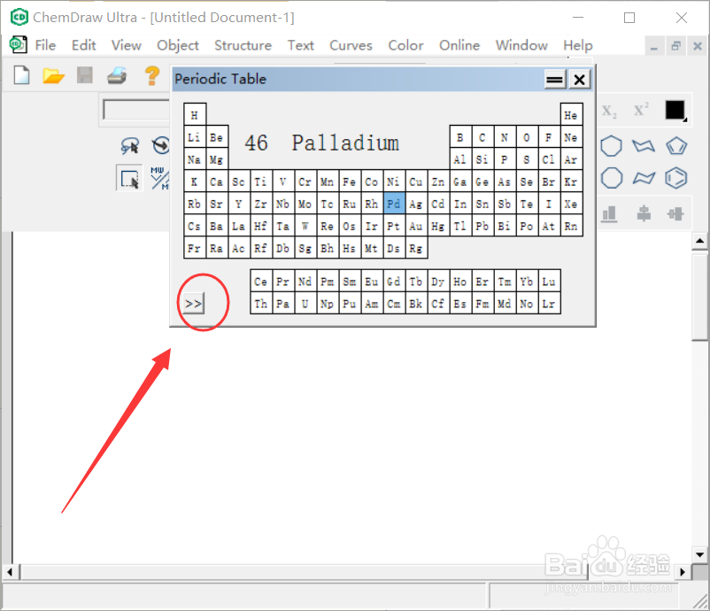Select Helium (He) element cell
Viewport: 710px width, 611px height.
click(571, 114)
